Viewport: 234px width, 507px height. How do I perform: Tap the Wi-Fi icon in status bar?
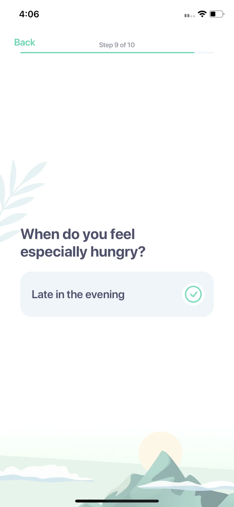pos(202,14)
